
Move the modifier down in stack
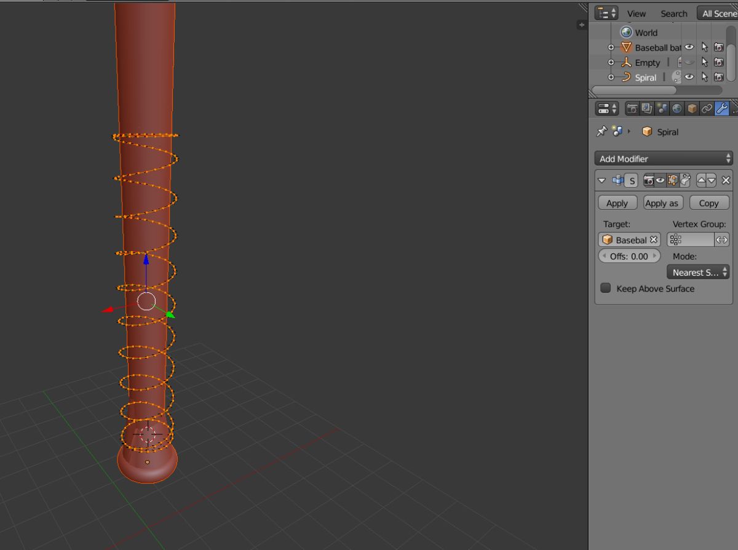(x=712, y=181)
